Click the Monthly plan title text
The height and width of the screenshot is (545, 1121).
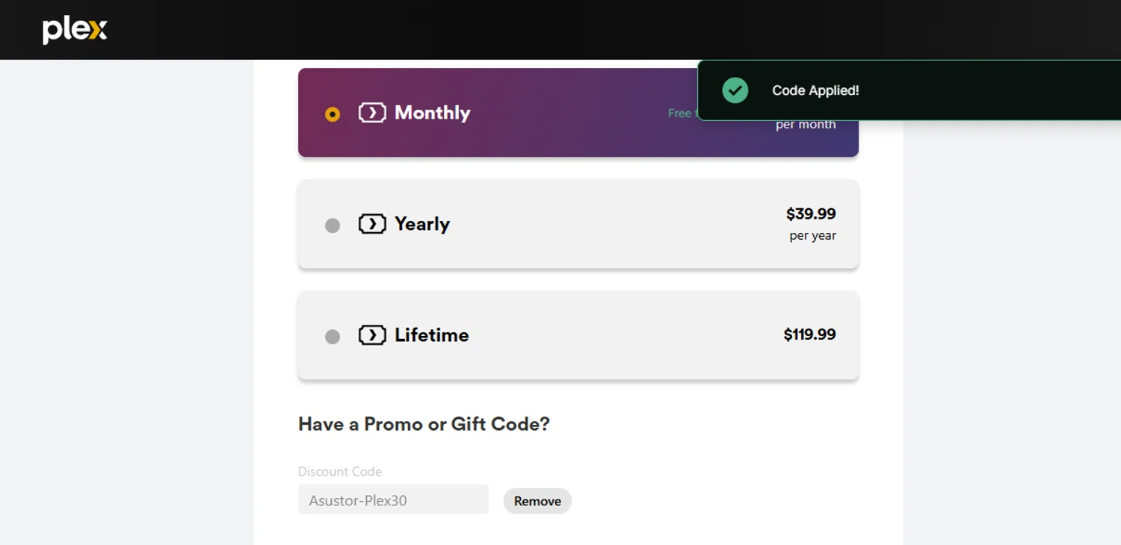[432, 113]
